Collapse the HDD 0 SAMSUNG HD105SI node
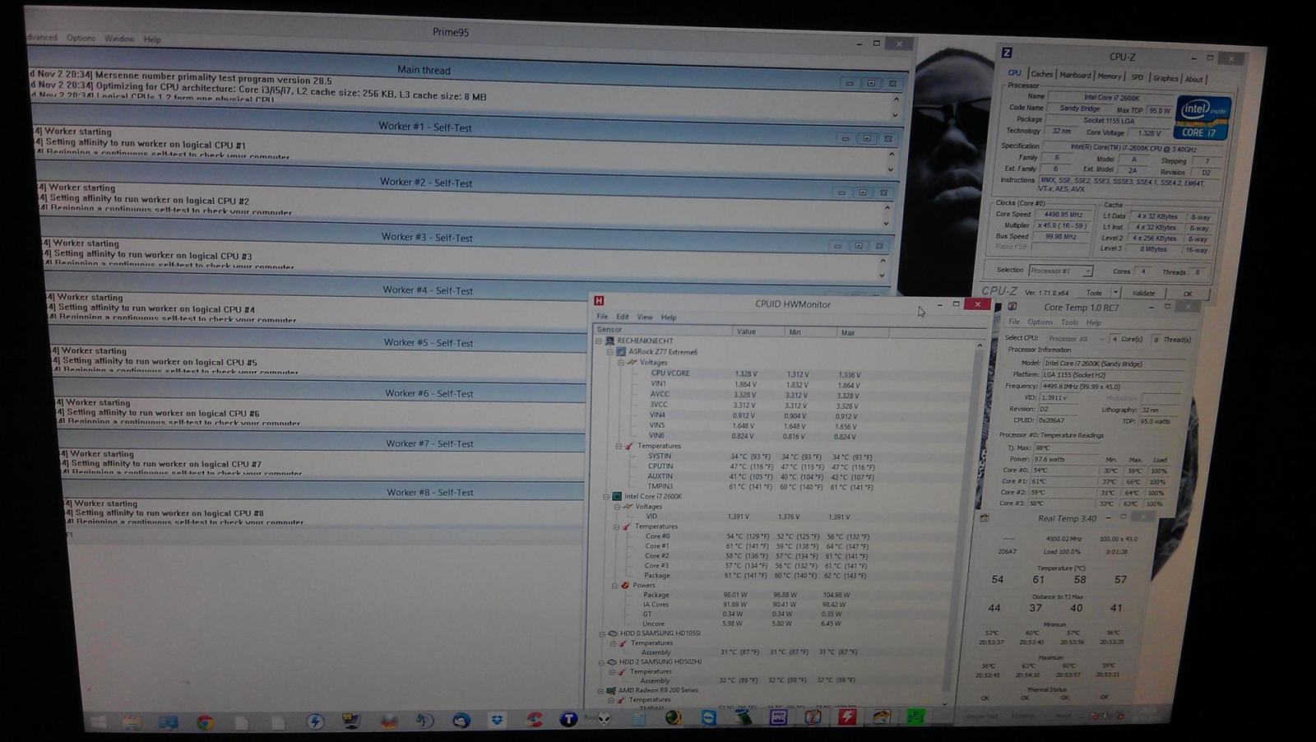This screenshot has height=742, width=1316. [x=602, y=633]
